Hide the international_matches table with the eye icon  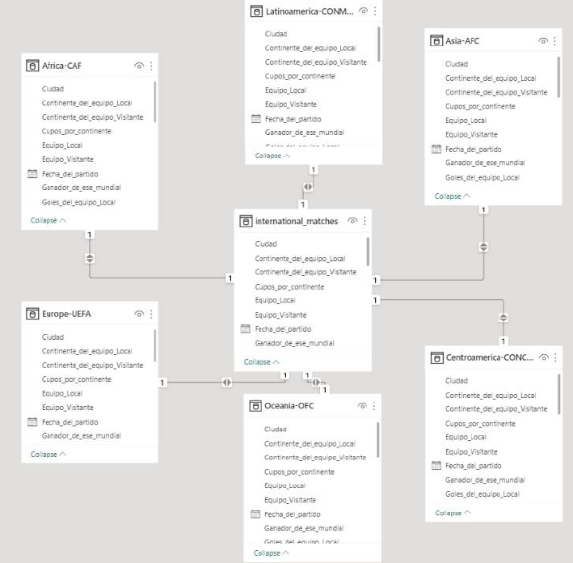click(353, 221)
